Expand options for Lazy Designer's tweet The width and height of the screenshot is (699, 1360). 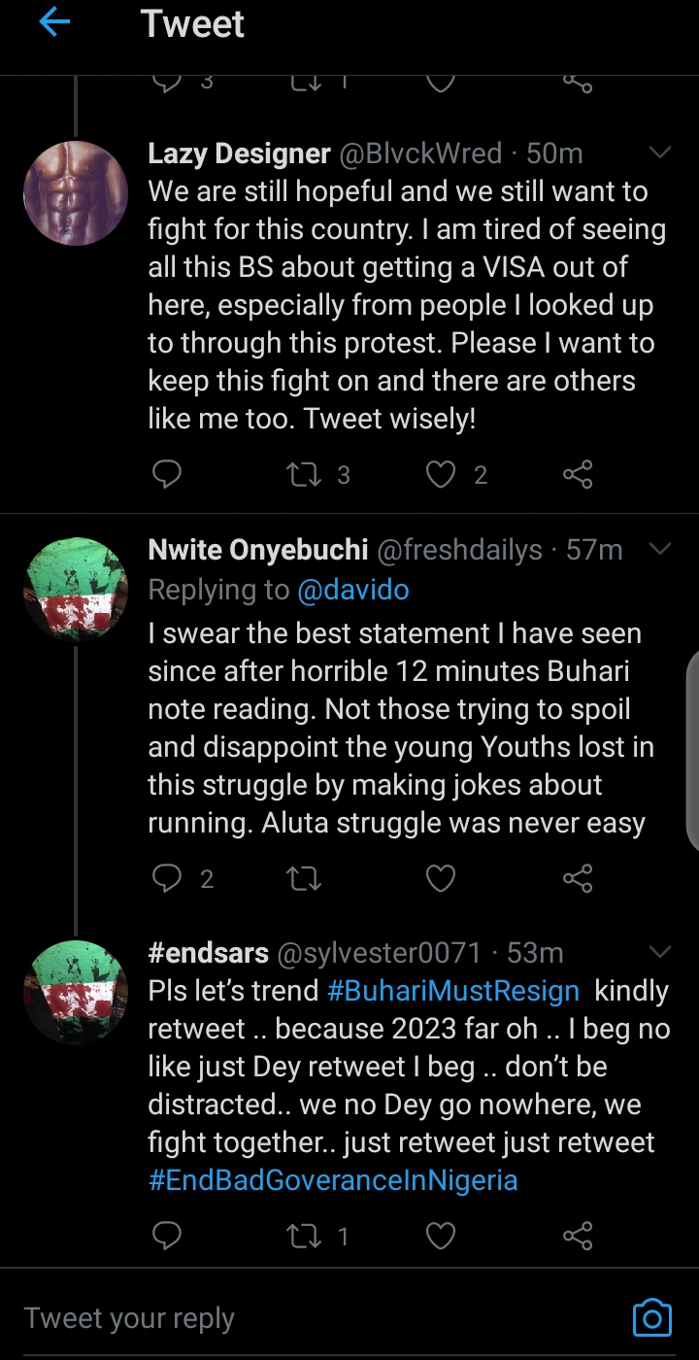pyautogui.click(x=660, y=153)
